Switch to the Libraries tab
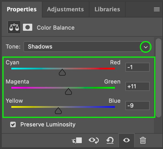The width and height of the screenshot is (163, 149). coord(107,9)
